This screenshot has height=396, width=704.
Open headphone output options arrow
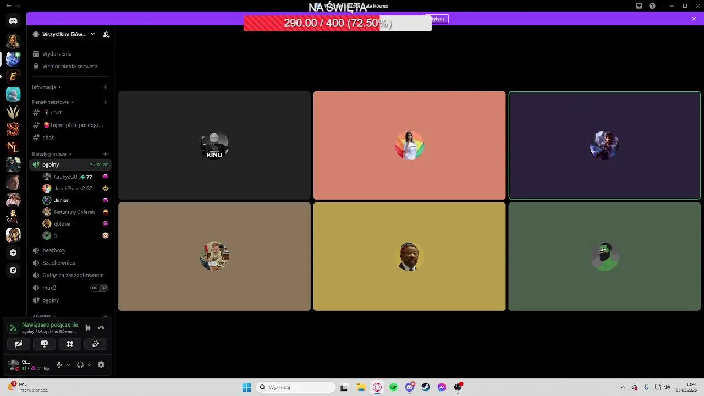coord(89,365)
